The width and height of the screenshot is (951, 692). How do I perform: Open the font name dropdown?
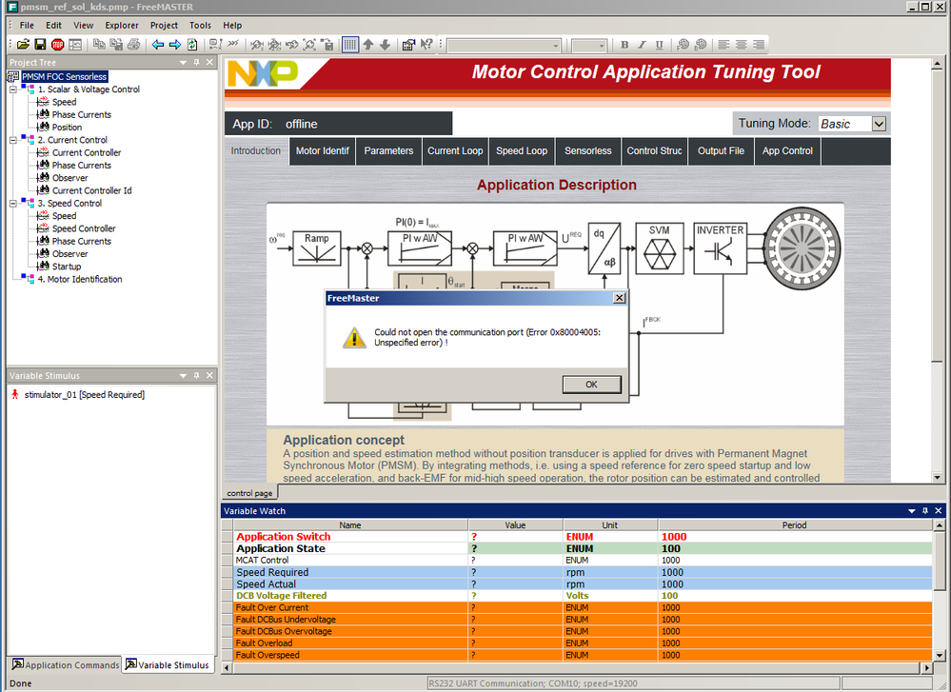556,46
